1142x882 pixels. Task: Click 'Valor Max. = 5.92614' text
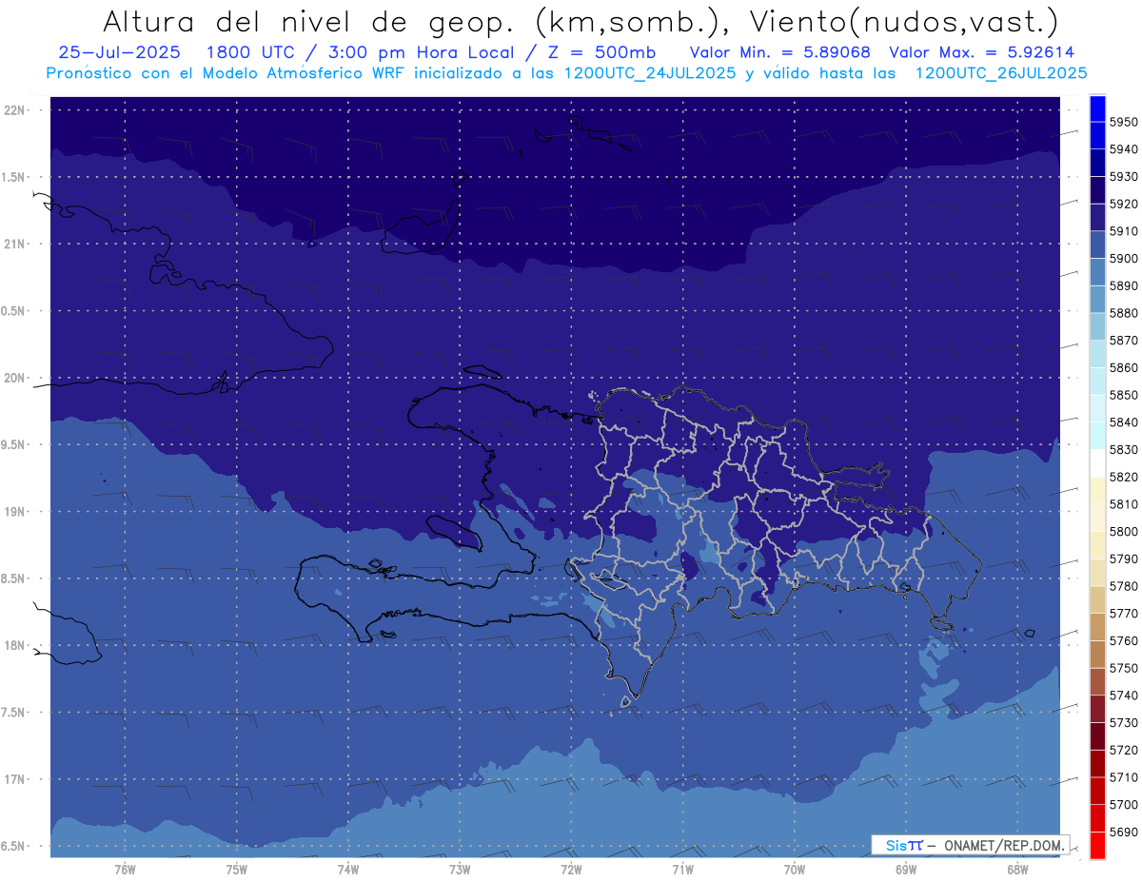coord(982,52)
